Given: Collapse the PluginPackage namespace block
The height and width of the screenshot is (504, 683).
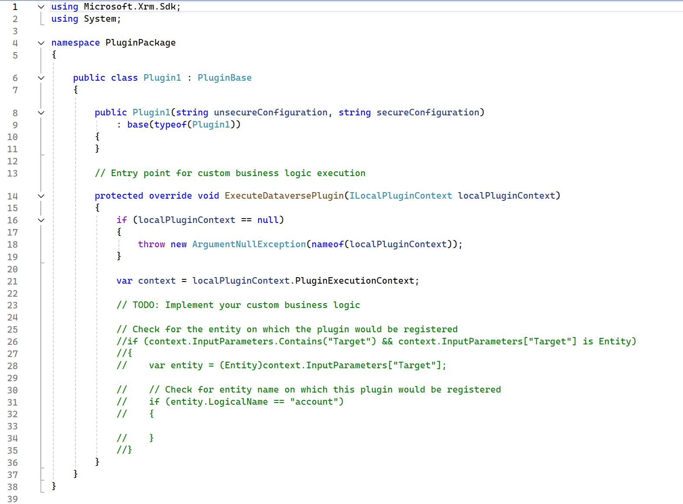Looking at the screenshot, I should pyautogui.click(x=41, y=43).
